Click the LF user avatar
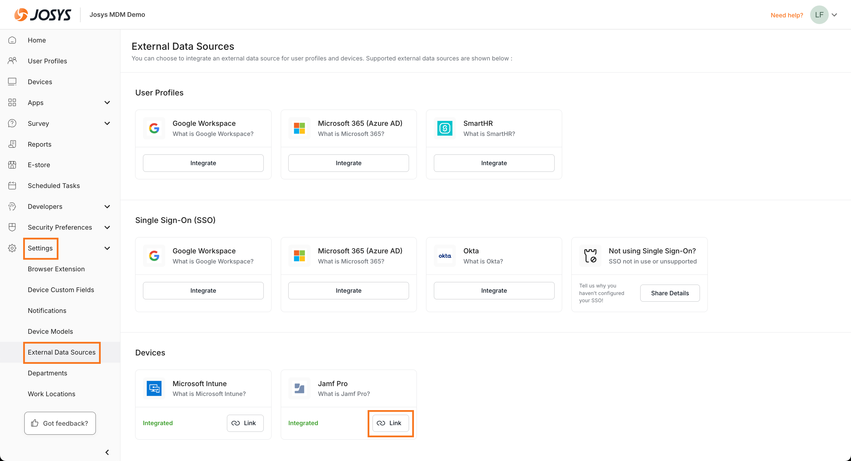 coord(819,15)
